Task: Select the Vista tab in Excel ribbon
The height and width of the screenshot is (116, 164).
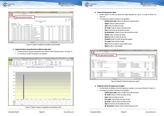Action: coord(44,60)
